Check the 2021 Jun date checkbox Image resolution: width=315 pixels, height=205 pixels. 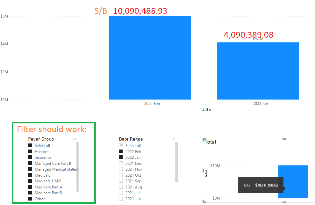pos(121,199)
